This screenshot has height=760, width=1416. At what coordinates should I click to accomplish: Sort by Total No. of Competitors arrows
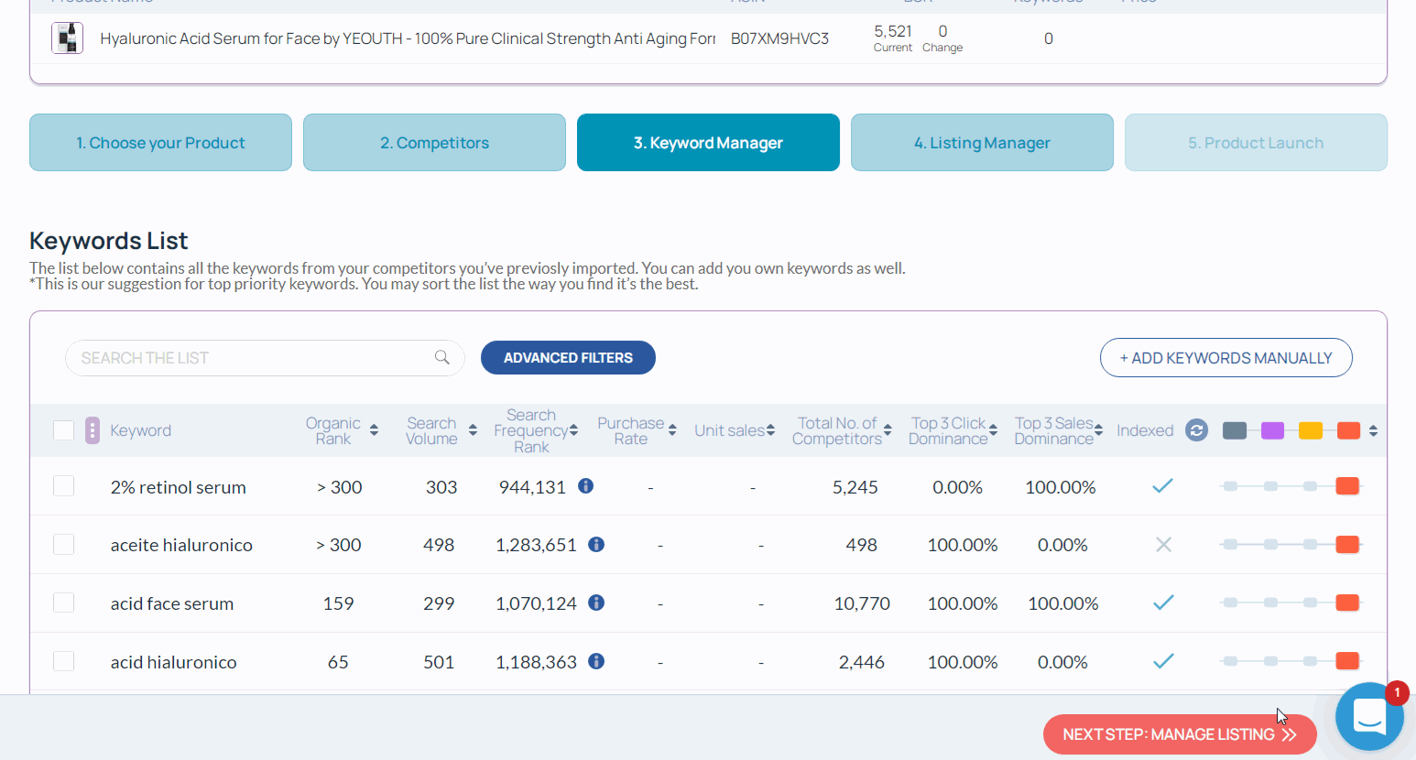coord(888,430)
